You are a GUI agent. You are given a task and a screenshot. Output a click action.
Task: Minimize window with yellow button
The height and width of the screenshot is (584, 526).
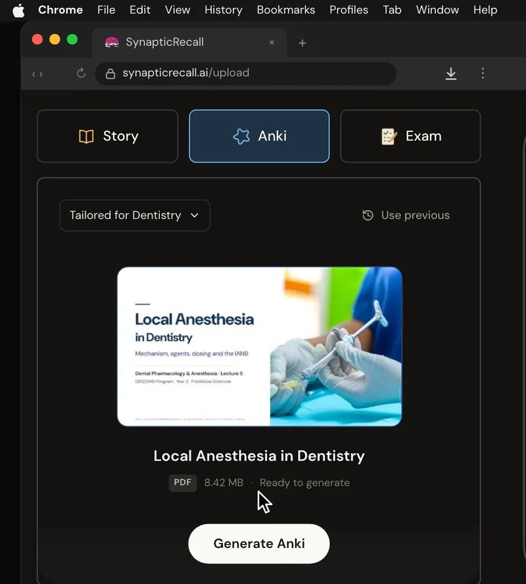[55, 39]
